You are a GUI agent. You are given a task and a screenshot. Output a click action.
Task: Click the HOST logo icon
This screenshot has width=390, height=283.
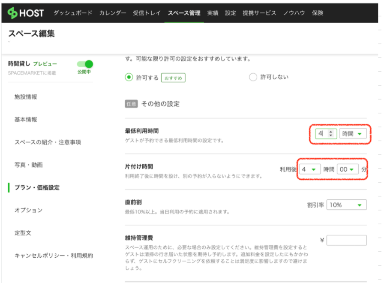13,13
